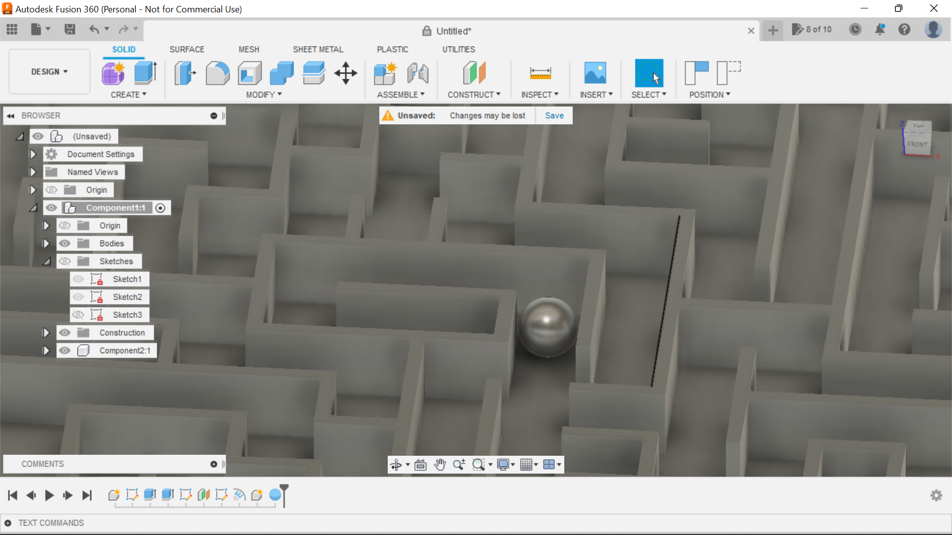Select the Press Pull tool in Modify
The image size is (952, 535).
click(x=184, y=73)
